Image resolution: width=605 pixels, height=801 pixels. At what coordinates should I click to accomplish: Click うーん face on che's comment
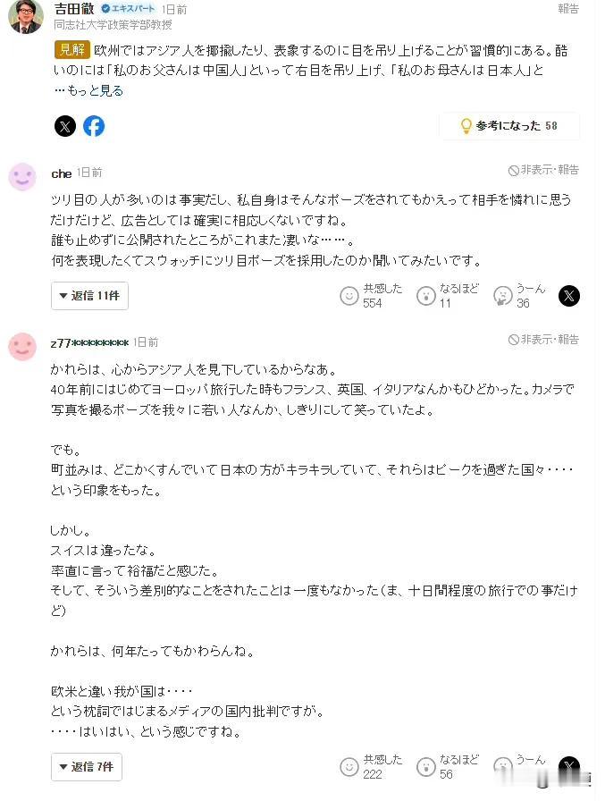[503, 296]
